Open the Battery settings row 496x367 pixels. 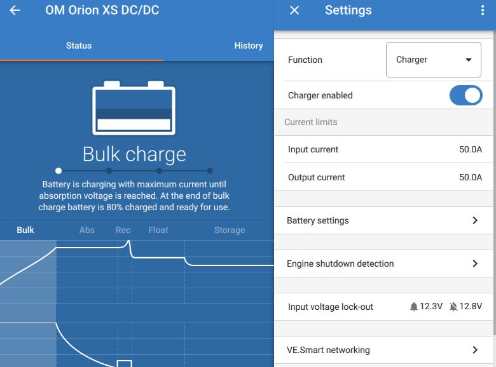[x=383, y=220]
